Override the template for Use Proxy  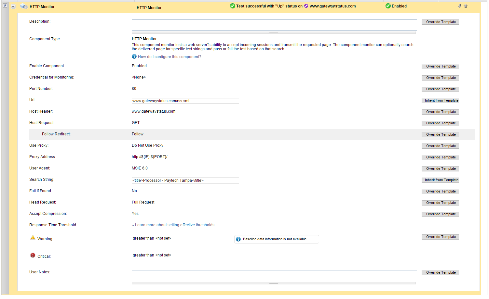440,146
